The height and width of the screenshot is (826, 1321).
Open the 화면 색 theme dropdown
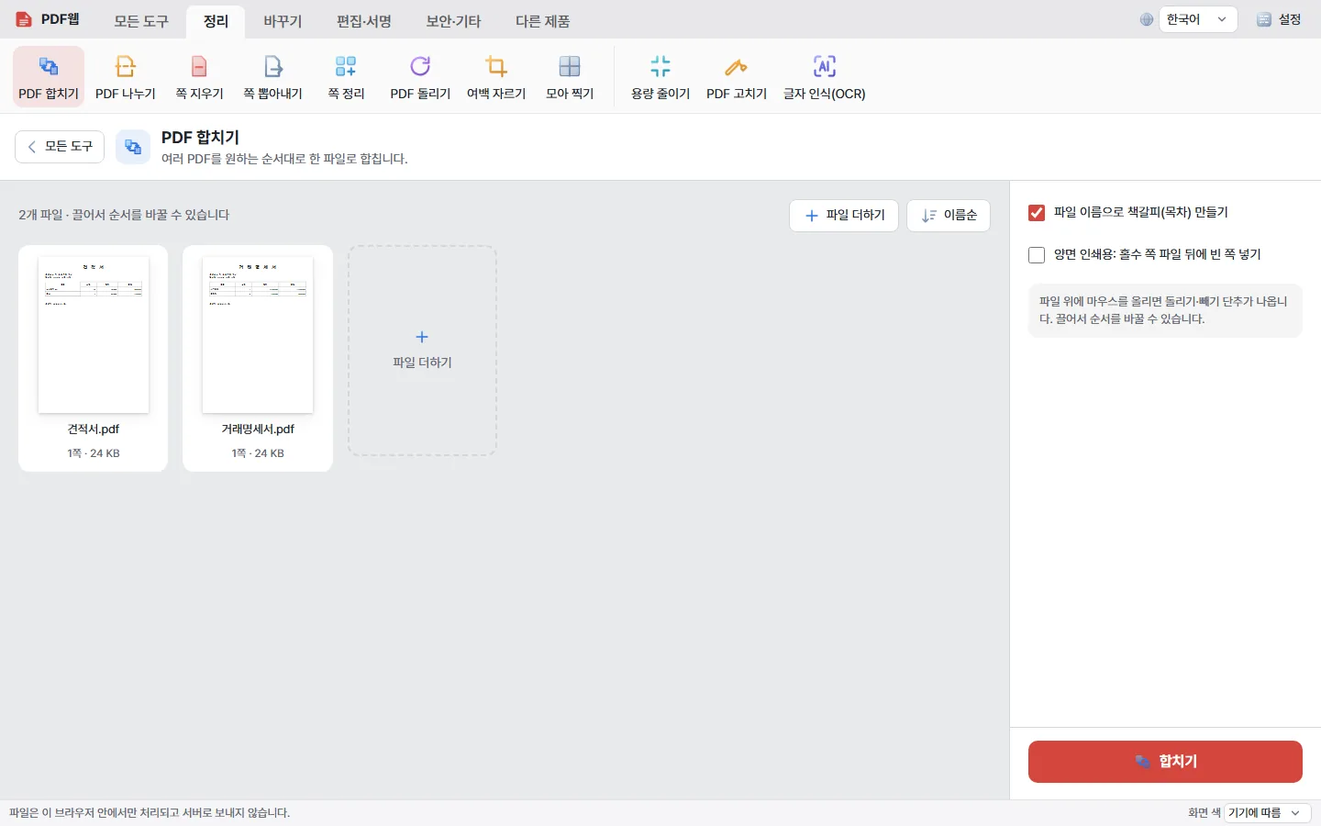pyautogui.click(x=1267, y=813)
